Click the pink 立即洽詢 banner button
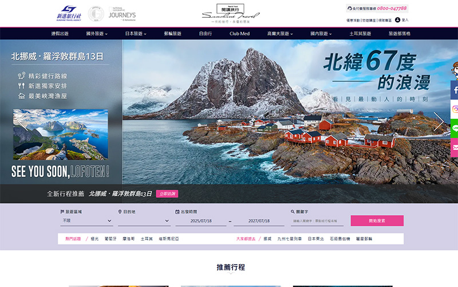The height and width of the screenshot is (287, 458). 167,194
